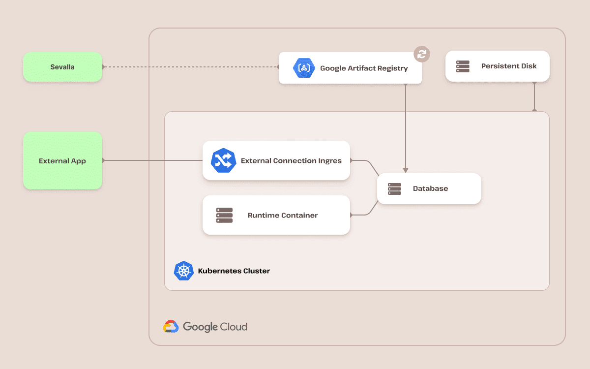Click the Runtime Container server icon

(x=224, y=215)
